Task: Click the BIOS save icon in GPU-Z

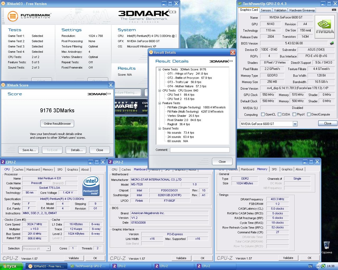Action: (332, 43)
